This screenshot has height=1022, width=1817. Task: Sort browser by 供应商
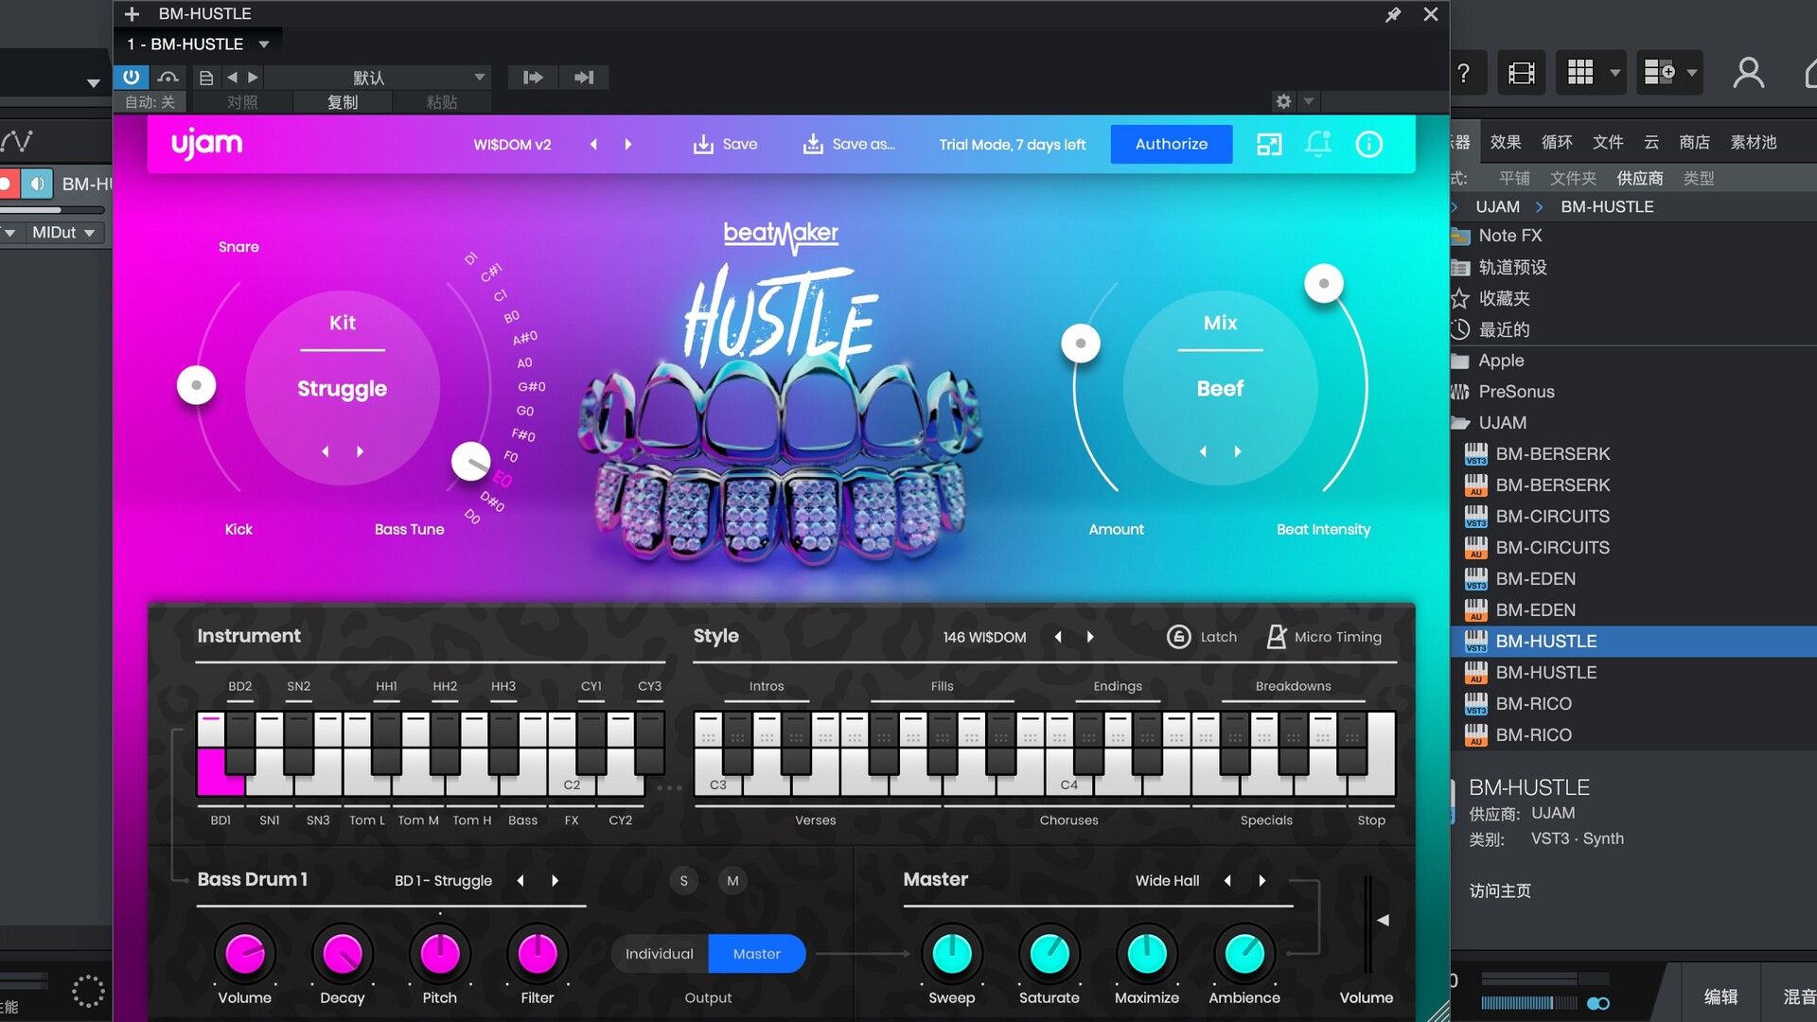(x=1640, y=178)
